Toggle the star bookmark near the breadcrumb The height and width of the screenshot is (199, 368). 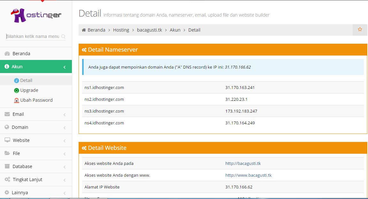(x=360, y=29)
